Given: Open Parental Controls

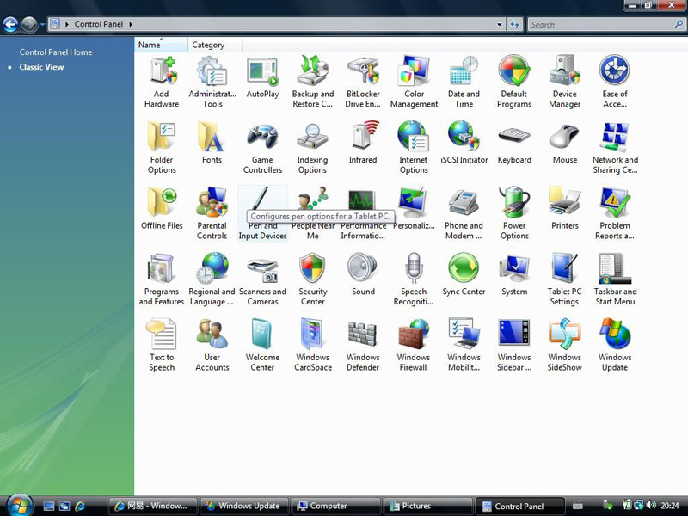Looking at the screenshot, I should click(212, 214).
